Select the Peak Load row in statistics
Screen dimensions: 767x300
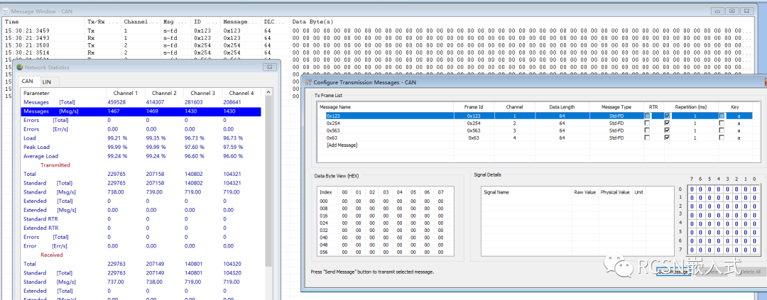pyautogui.click(x=38, y=147)
